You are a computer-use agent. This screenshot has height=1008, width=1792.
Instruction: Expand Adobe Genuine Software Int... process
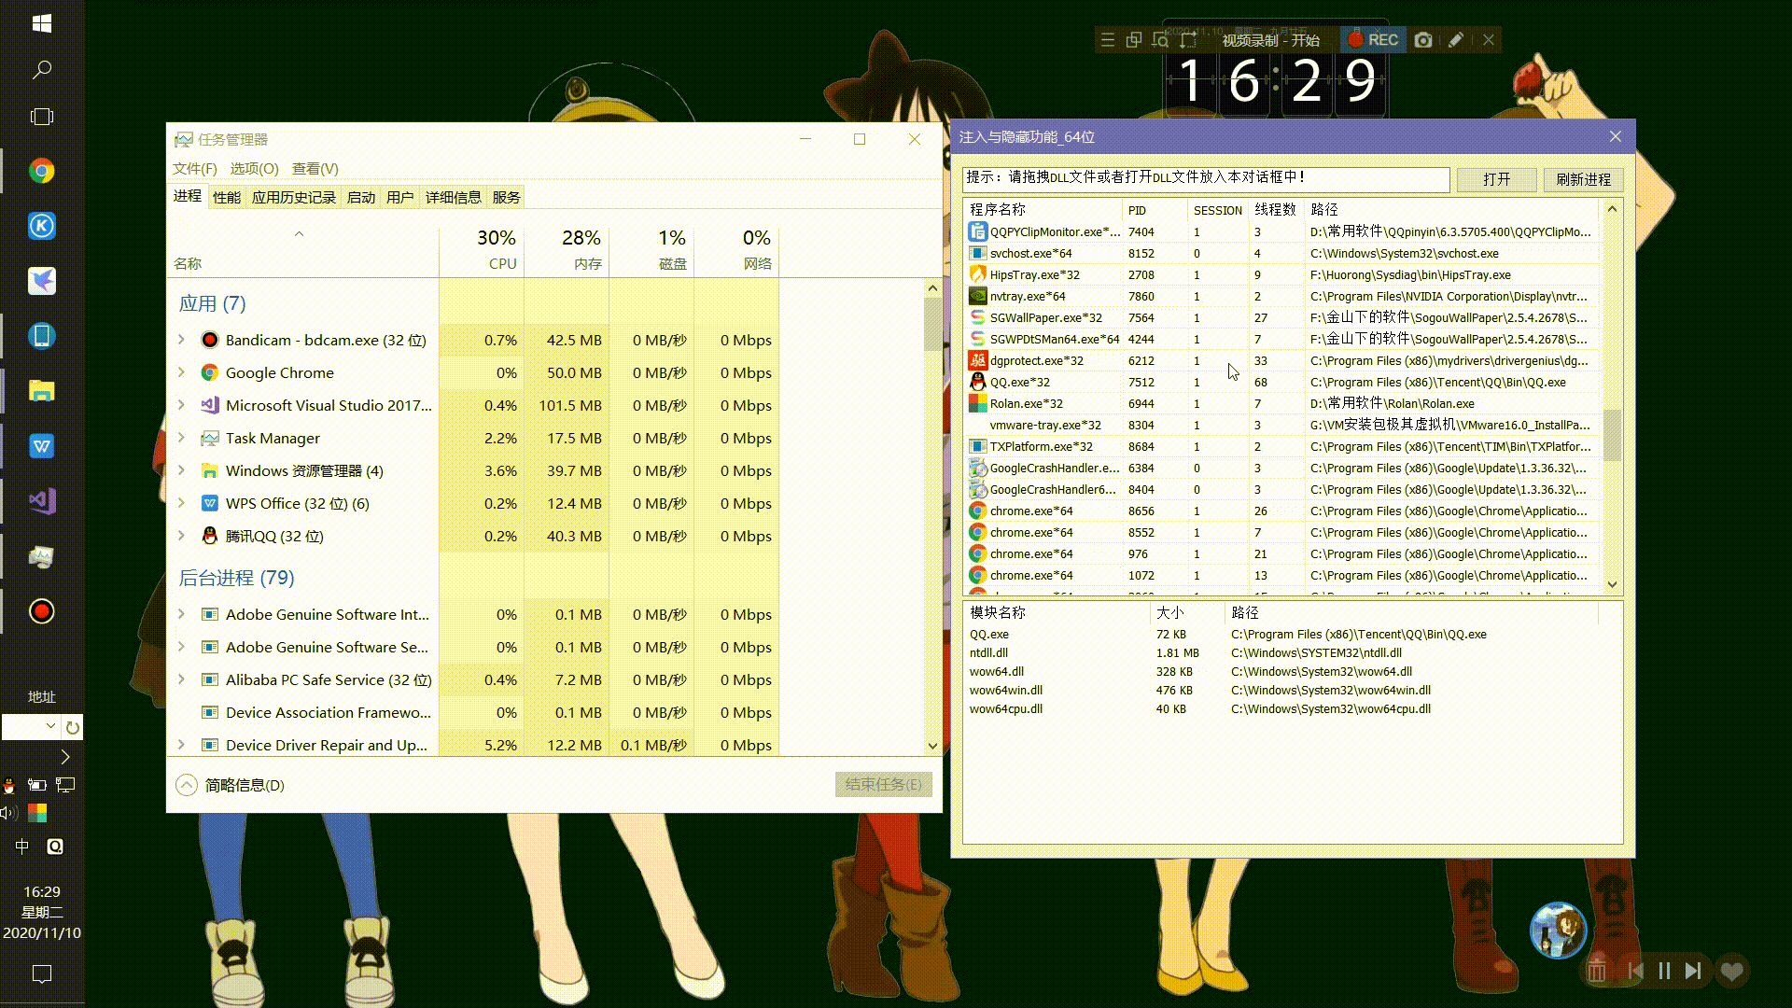(181, 614)
